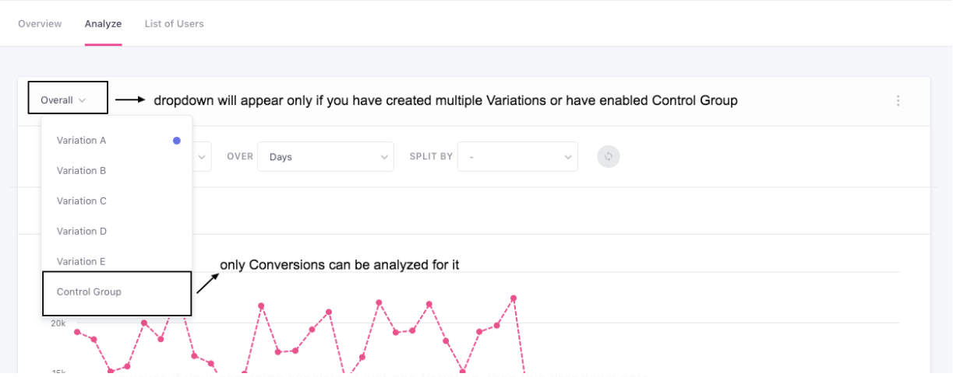
Task: Expand the partially hidden dropdown before OVER
Action: point(202,157)
